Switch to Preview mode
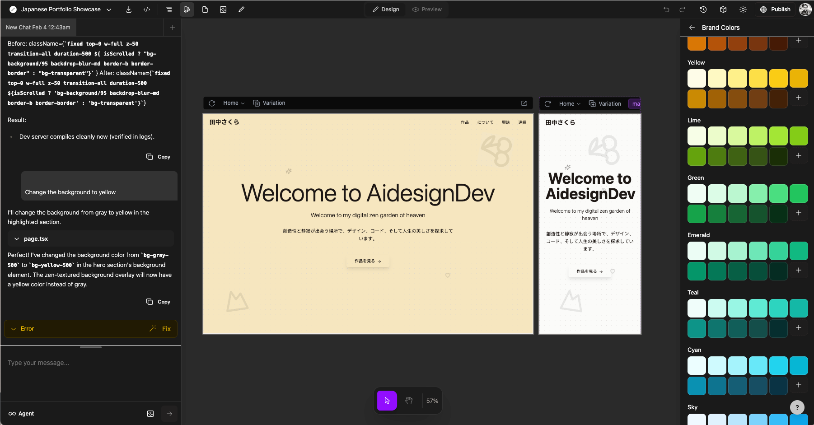This screenshot has width=814, height=425. pos(426,9)
